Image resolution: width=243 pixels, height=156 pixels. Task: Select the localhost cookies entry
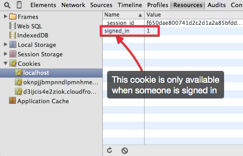click(51, 73)
